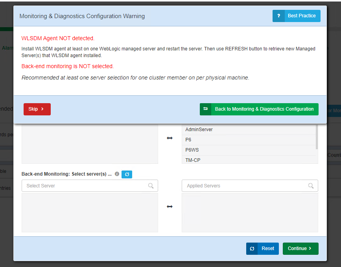The height and width of the screenshot is (267, 341).
Task: Click the search icon in Select Server field
Action: 151,186
